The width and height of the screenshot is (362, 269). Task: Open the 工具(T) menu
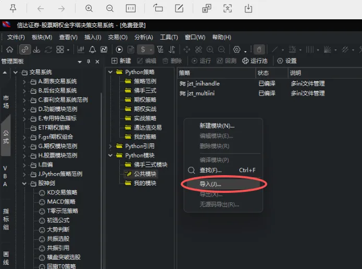tap(169, 37)
